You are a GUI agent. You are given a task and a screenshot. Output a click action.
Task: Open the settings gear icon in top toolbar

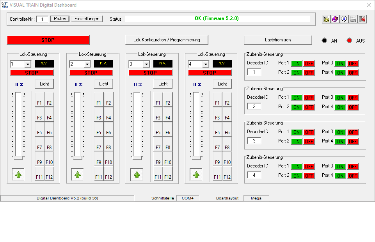[326, 19]
